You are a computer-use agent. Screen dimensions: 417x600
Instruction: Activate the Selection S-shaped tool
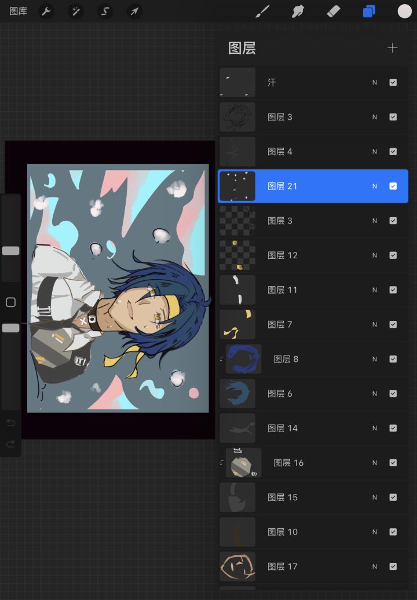click(105, 12)
